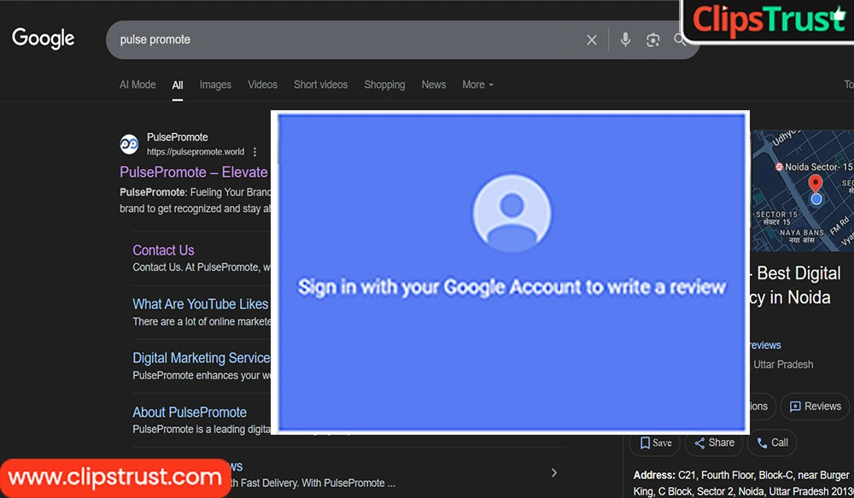Open Google Lens image search

(x=653, y=40)
